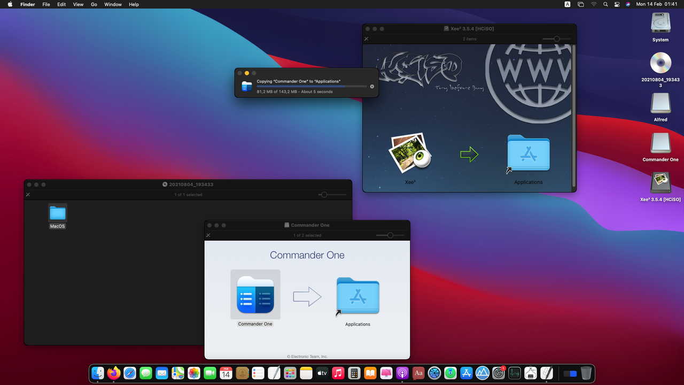Open the Alfred disk image on the desktop
The width and height of the screenshot is (684, 385).
click(660, 104)
